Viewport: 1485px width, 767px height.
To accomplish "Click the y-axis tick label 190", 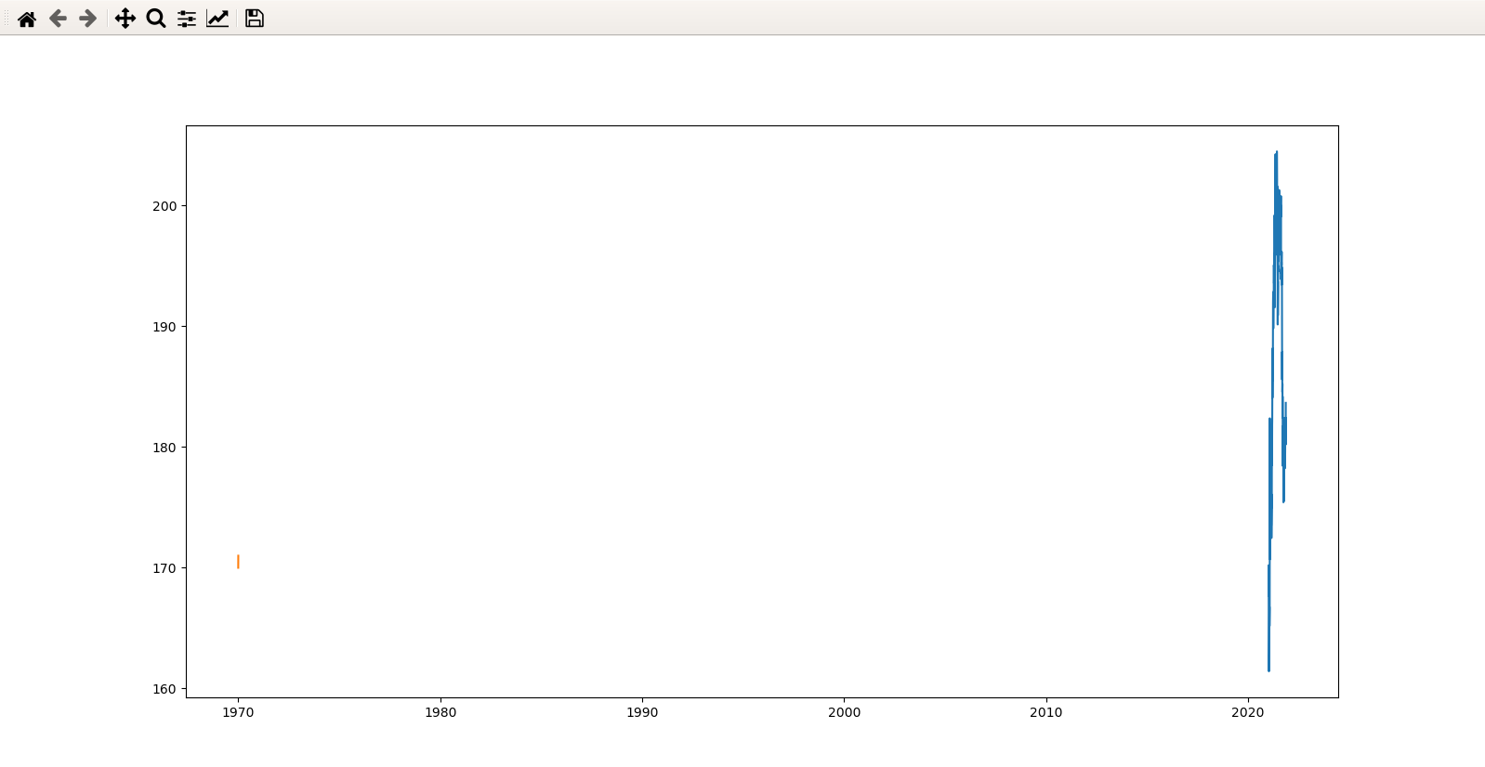I will click(x=164, y=327).
